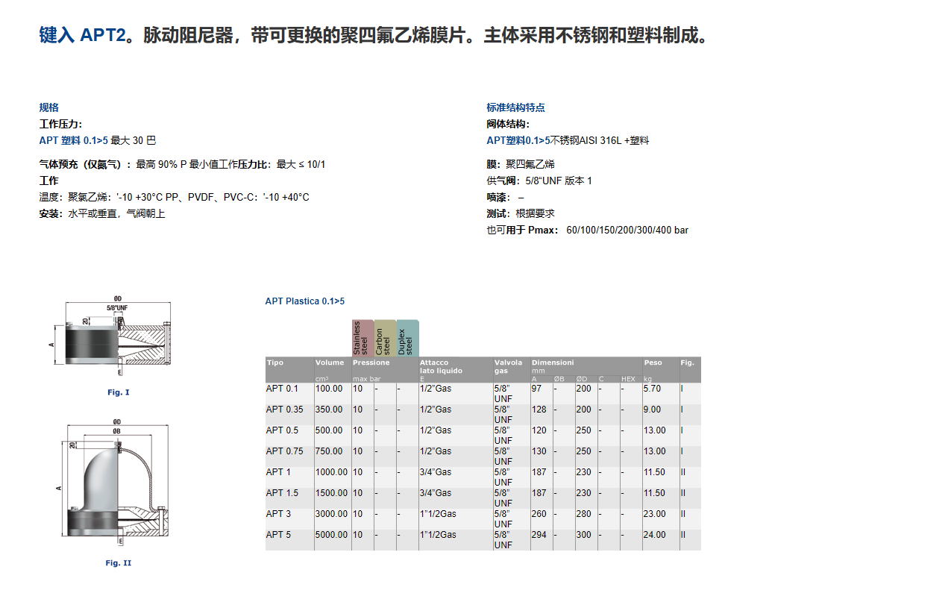The width and height of the screenshot is (951, 602).
Task: Select the teal Duplex steel tab
Action: pos(407,338)
